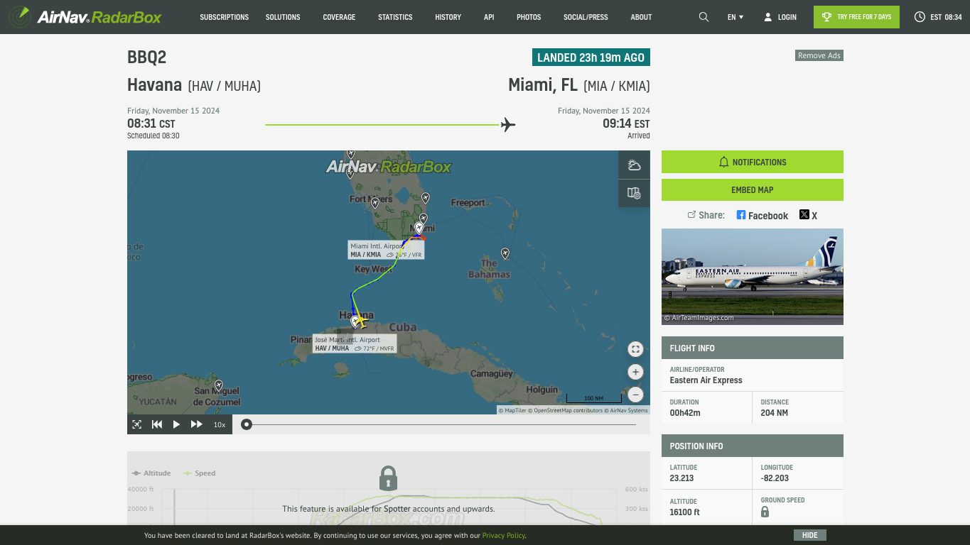Toggle the Speed chart legend

click(x=199, y=473)
